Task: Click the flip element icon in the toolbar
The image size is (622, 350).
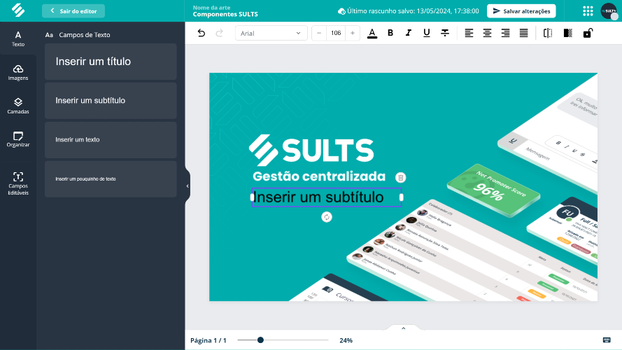Action: click(x=548, y=33)
